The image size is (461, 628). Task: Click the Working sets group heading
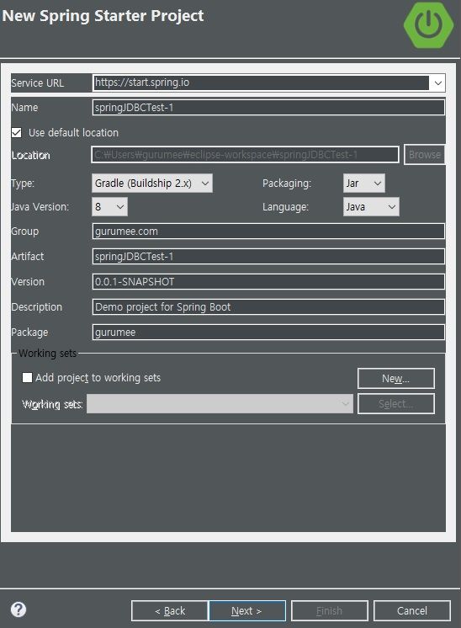click(47, 354)
